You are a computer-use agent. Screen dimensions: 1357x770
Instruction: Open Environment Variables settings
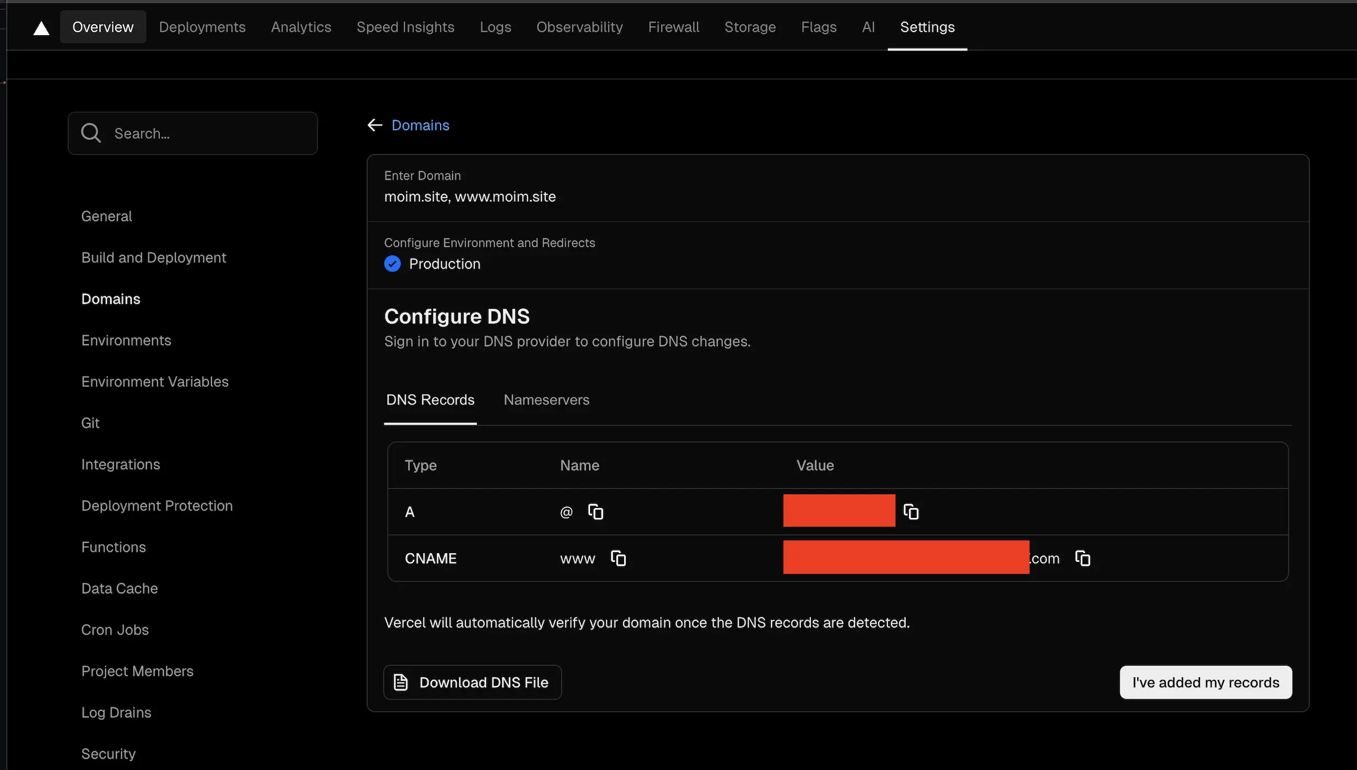coord(155,382)
